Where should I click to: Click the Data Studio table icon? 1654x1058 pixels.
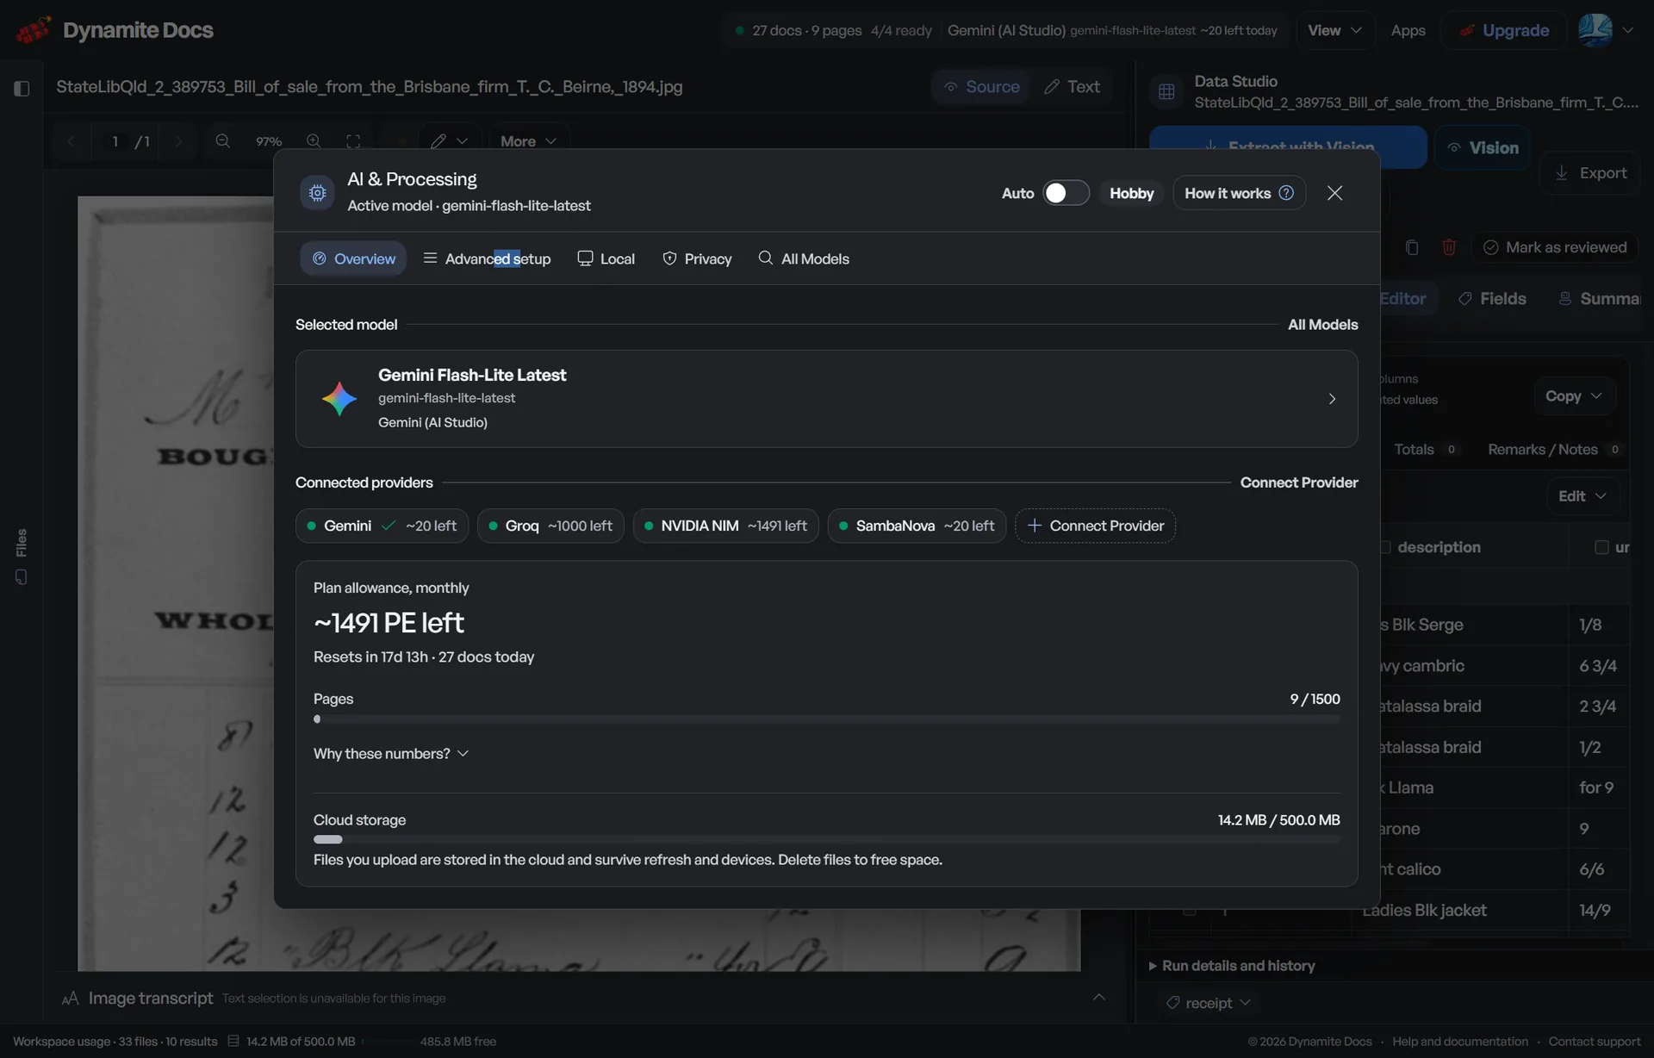(1166, 91)
